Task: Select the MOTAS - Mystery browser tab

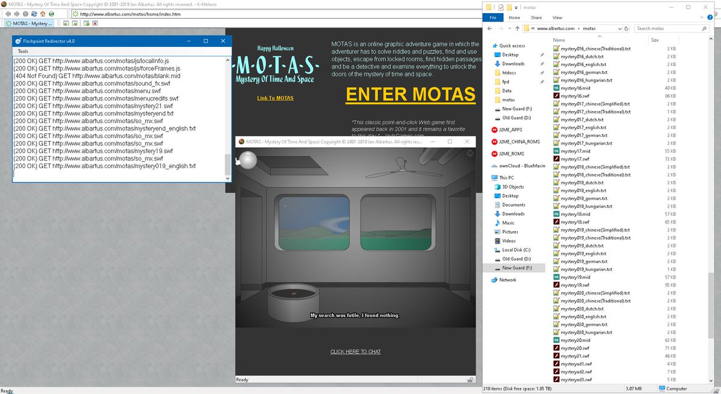Action: 29,23
